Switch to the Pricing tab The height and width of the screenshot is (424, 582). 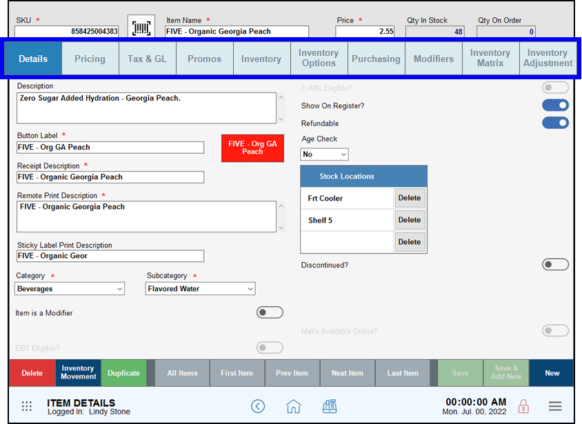90,58
